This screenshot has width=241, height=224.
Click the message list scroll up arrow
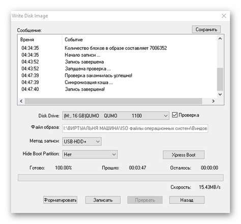point(220,39)
